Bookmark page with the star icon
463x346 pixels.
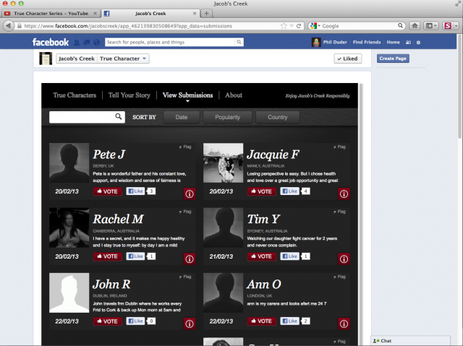pos(284,25)
